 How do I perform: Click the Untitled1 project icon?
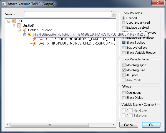19,26
